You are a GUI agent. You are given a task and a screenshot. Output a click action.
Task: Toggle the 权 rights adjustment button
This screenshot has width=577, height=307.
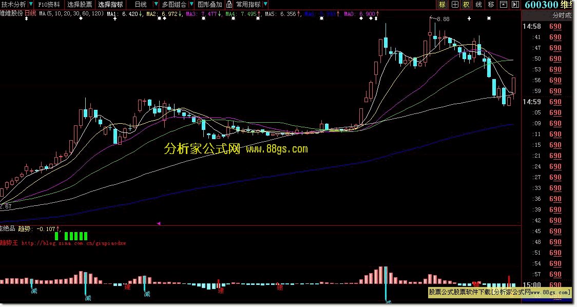pos(467,5)
